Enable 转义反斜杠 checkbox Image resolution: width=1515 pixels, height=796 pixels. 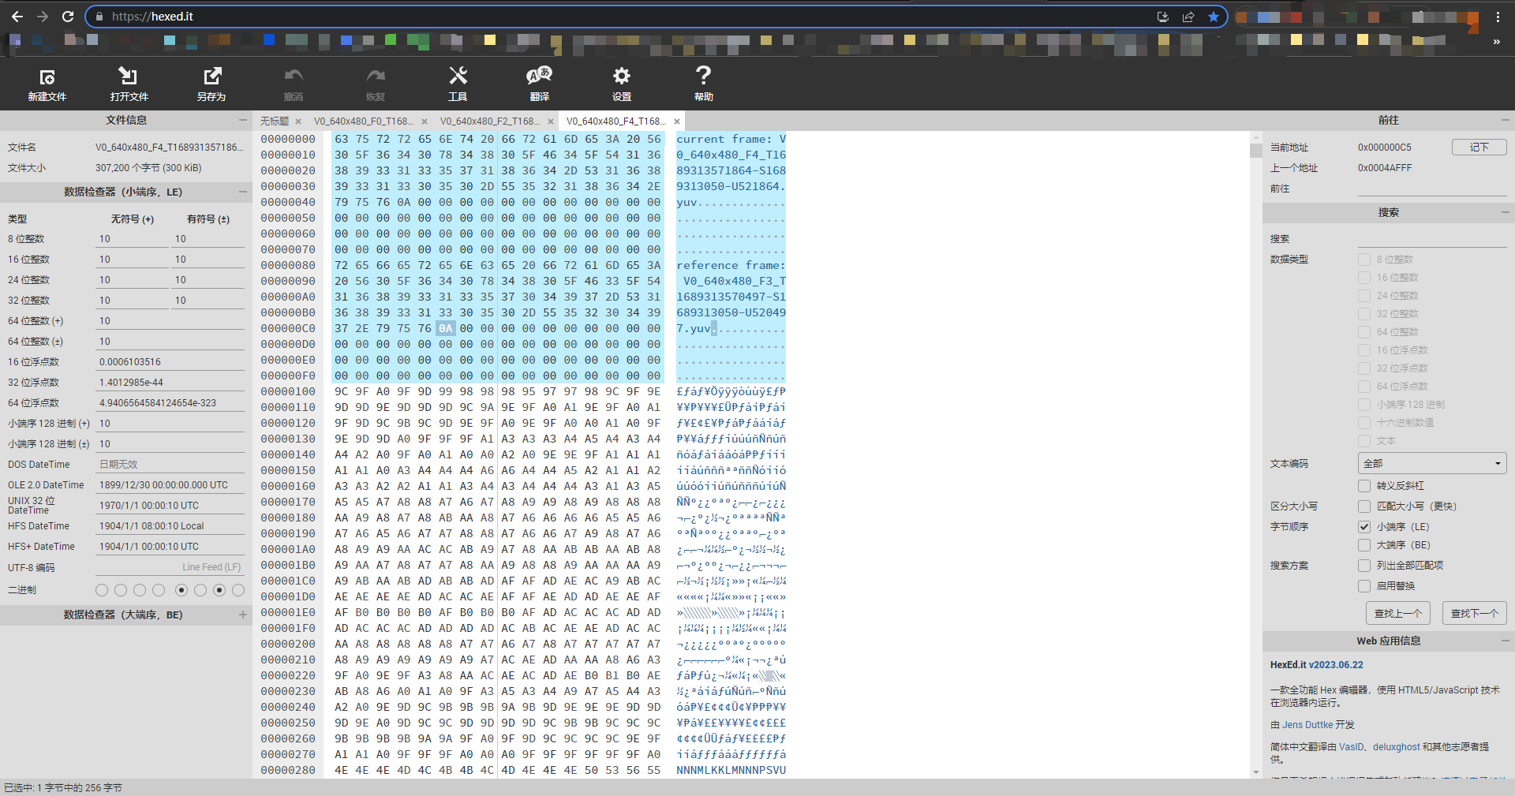(x=1364, y=486)
